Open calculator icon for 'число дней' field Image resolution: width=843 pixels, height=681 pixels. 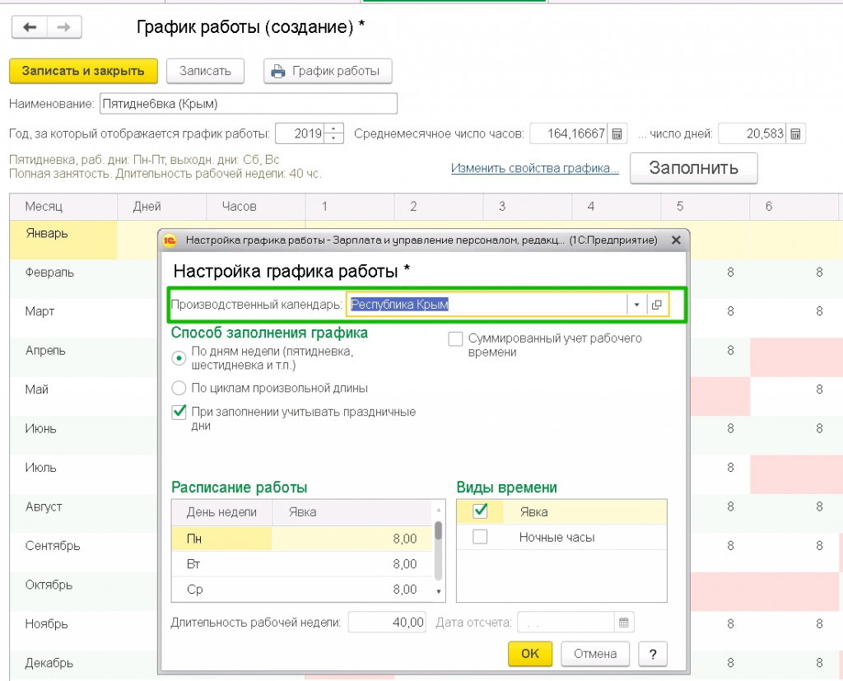click(796, 134)
